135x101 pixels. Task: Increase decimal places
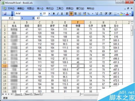[x=97, y=14]
